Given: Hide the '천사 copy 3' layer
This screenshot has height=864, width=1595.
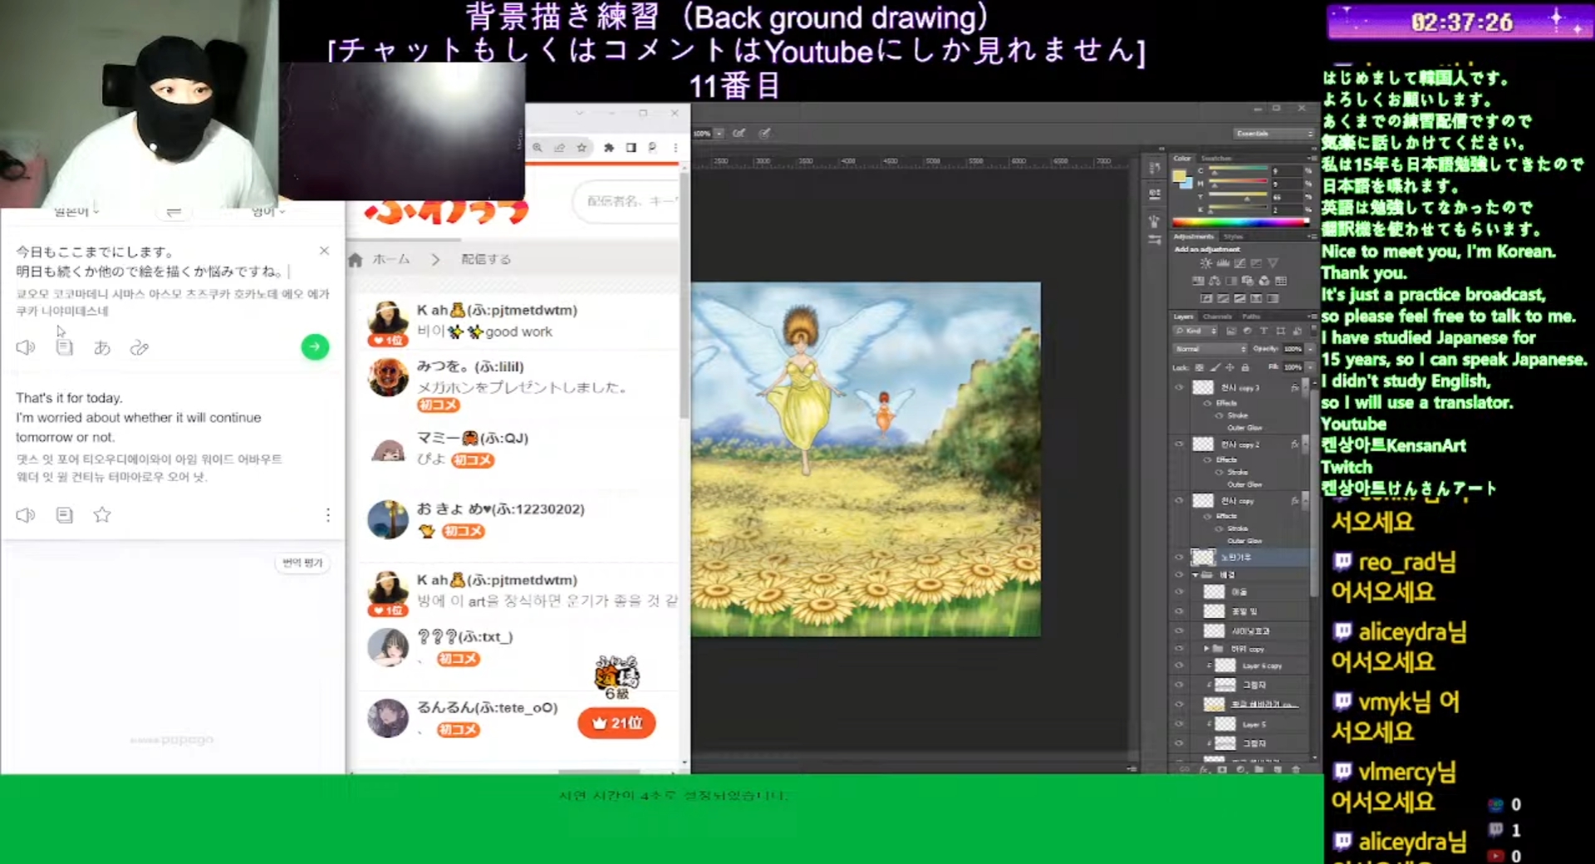Looking at the screenshot, I should point(1179,387).
